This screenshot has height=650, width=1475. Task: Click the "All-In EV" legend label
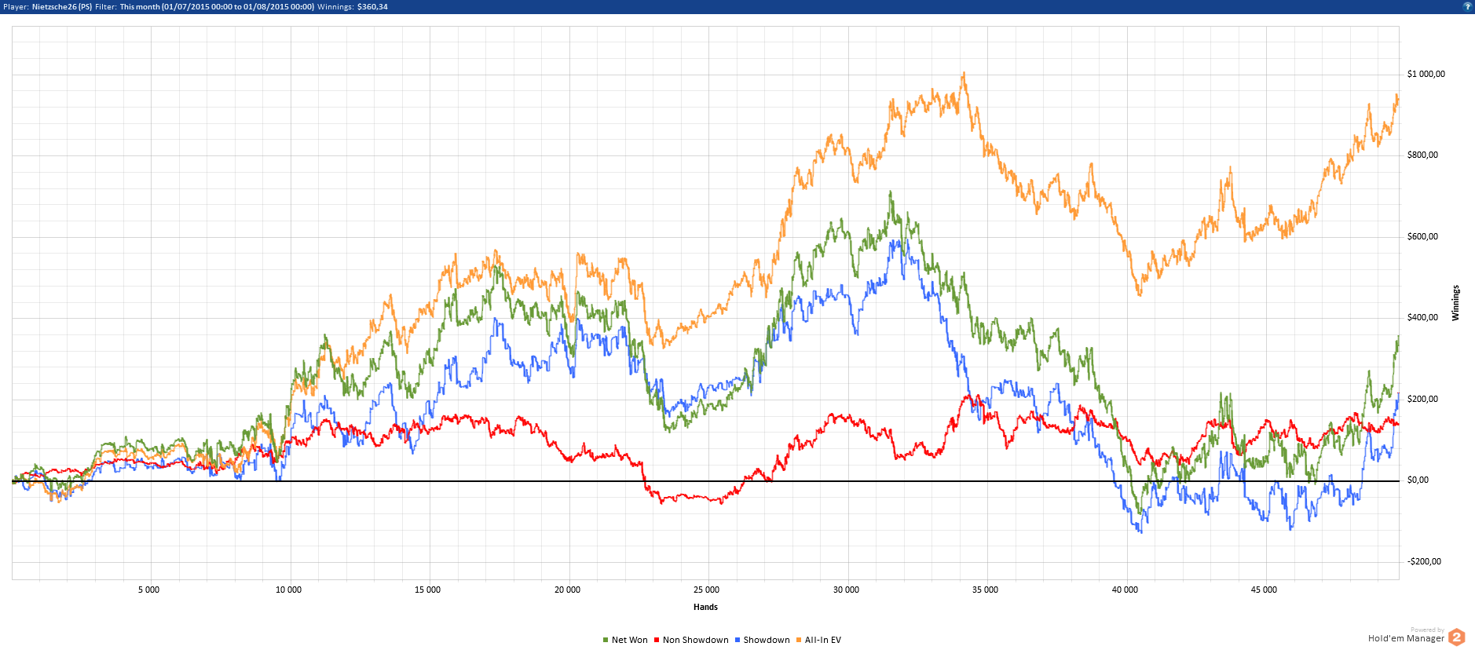[823, 640]
